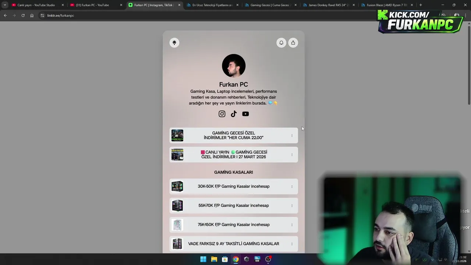Open Furkan PC's Instagram icon
Screen dimensions: 471x265
[222, 114]
